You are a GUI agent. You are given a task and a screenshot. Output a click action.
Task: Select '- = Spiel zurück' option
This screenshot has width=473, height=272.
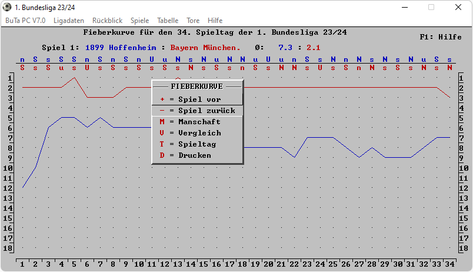point(197,111)
